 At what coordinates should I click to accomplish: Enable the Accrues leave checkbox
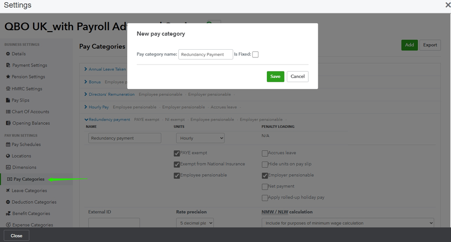click(265, 153)
